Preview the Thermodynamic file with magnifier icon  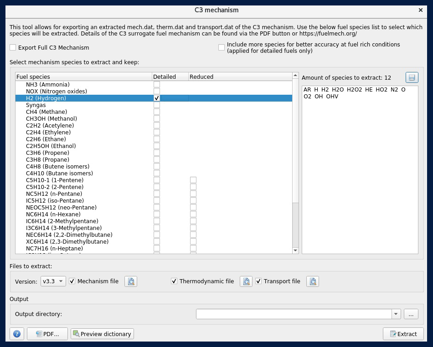pyautogui.click(x=246, y=281)
